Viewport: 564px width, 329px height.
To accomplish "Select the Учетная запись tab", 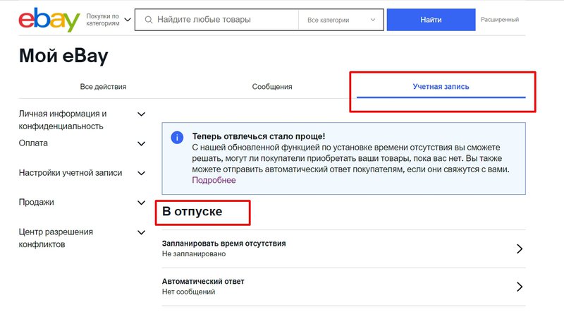I will (441, 86).
